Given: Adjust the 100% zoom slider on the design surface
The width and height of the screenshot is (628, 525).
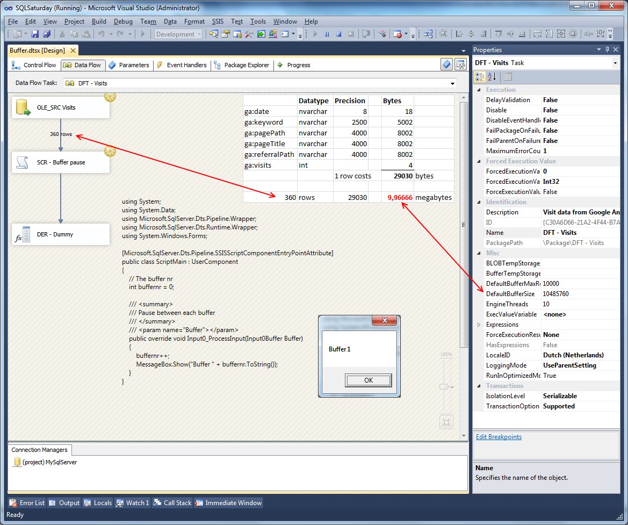Looking at the screenshot, I should coord(445,386).
